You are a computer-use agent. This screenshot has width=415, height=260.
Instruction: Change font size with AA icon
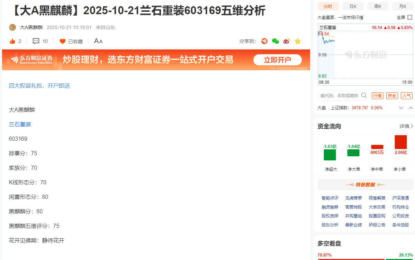click(x=98, y=41)
